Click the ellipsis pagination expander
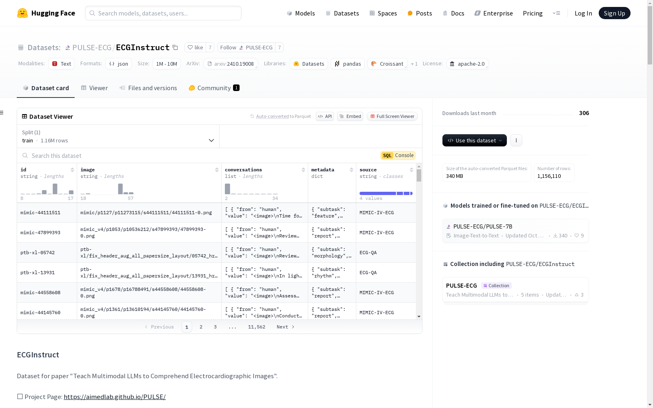Viewport: 653px width, 408px height. [x=233, y=327]
